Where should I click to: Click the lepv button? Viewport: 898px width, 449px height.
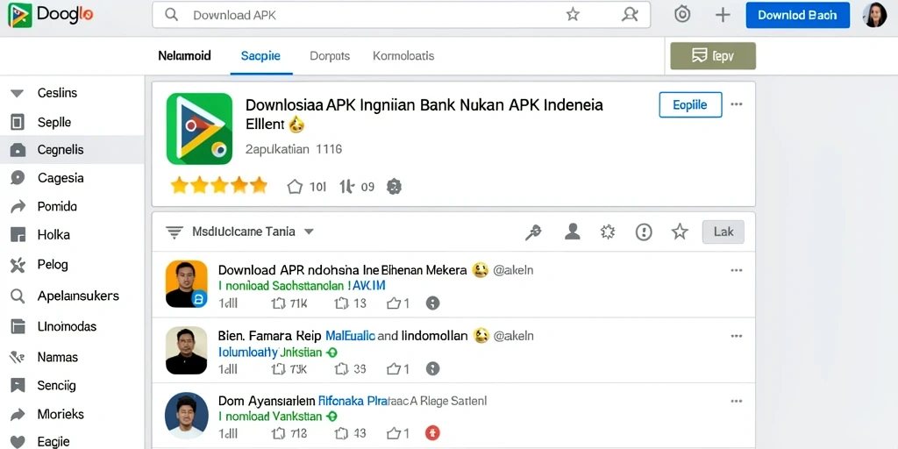pyautogui.click(x=713, y=56)
